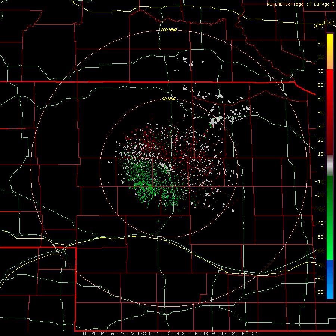
Task: Click the blue bottom segment of color bar
Action: click(330, 279)
